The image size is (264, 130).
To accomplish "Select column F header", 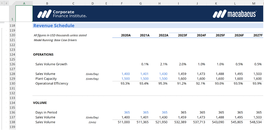I will click(x=121, y=3).
